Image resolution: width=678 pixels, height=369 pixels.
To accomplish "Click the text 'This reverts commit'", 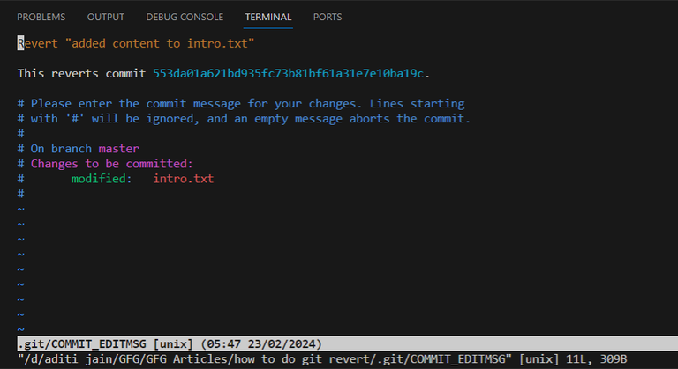I will 82,74.
